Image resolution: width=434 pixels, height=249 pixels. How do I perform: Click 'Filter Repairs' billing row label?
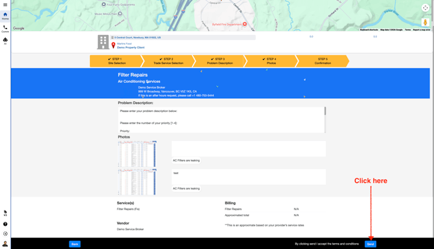tap(233, 209)
